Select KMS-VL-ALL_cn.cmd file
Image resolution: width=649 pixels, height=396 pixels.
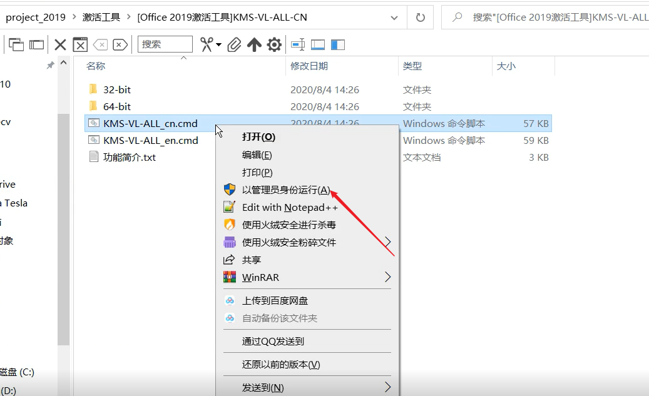[x=150, y=124]
